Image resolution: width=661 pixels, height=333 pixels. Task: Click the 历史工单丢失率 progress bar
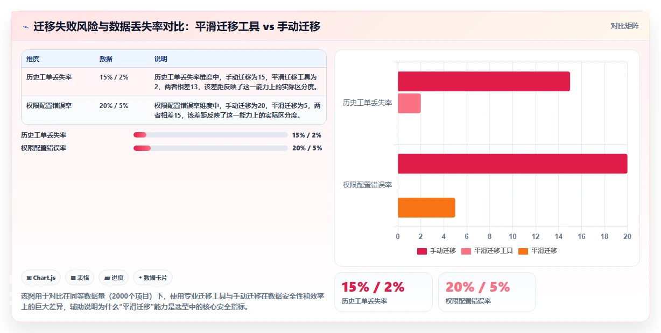coord(210,135)
